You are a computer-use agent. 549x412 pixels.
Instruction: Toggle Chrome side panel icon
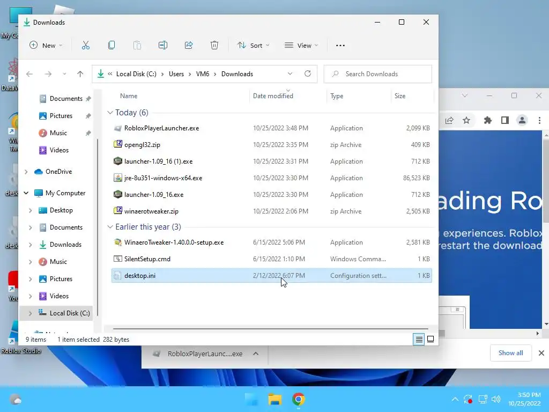point(505,121)
